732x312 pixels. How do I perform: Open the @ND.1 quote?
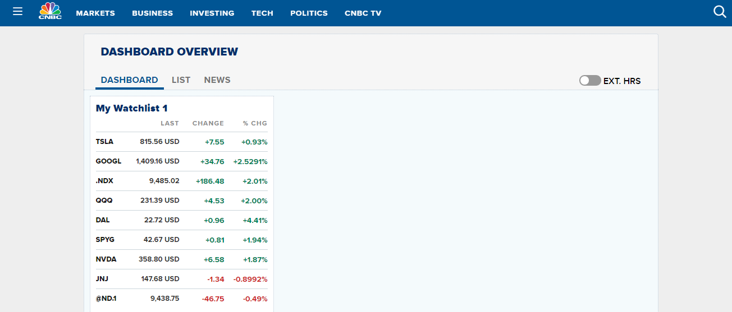(106, 299)
